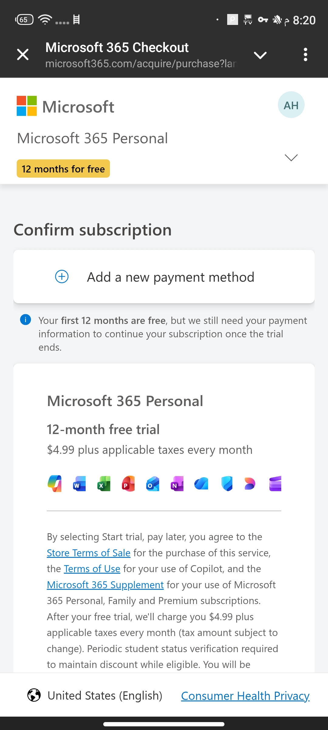Tap the info icon next to trial notice
This screenshot has height=730, width=328.
click(x=26, y=320)
